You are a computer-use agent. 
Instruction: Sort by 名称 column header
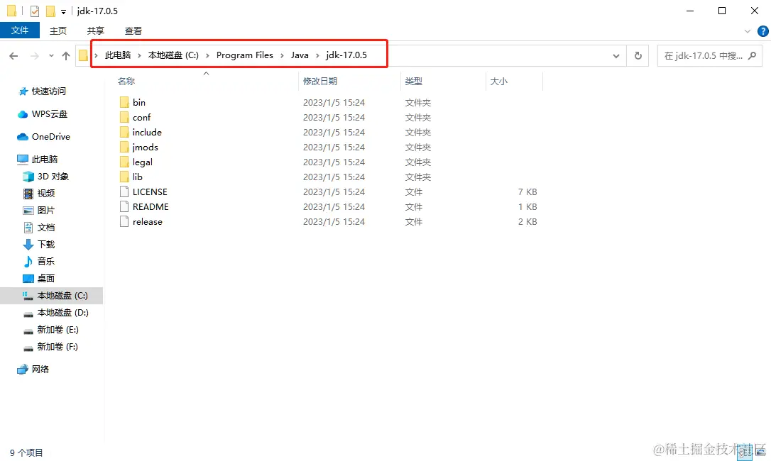point(126,81)
